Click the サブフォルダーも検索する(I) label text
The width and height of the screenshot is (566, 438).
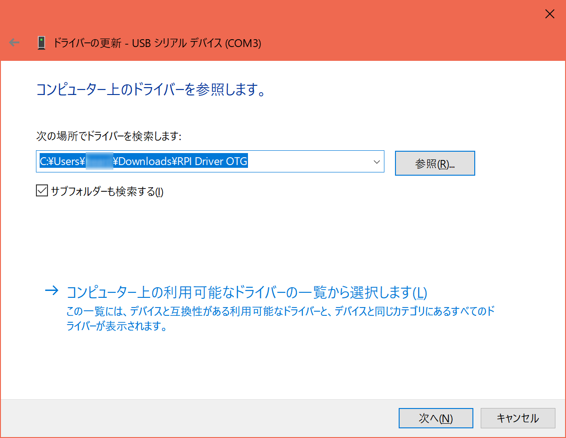click(107, 191)
